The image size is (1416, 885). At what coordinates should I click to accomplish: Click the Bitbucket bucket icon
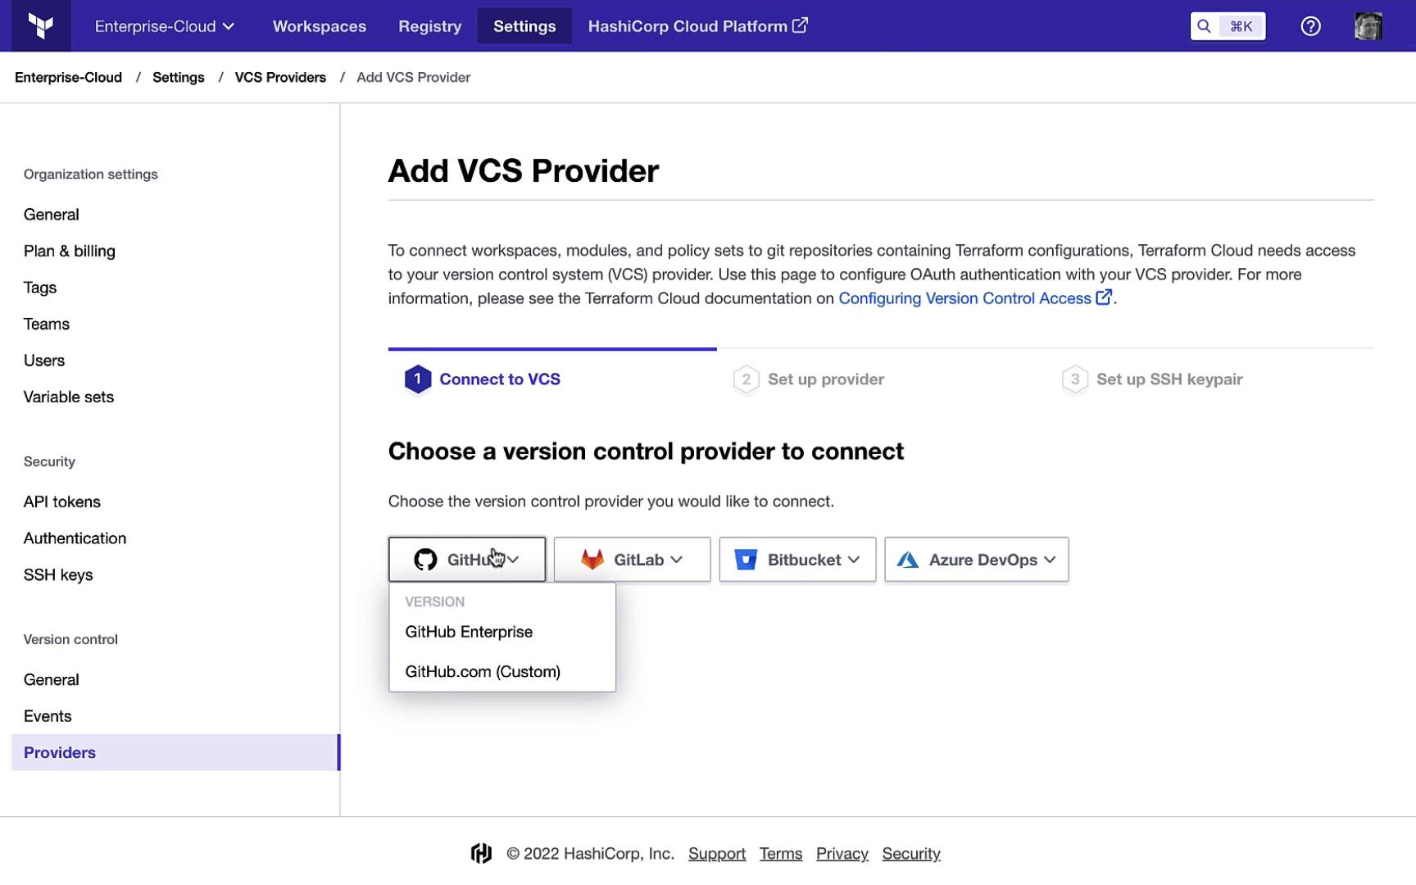tap(746, 560)
